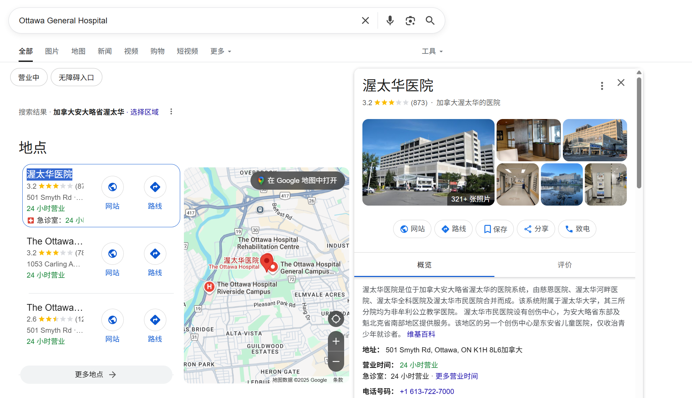Open Google Lens image search icon
This screenshot has height=398, width=692.
tap(410, 21)
